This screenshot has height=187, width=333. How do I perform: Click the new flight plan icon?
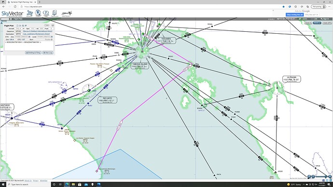pyautogui.click(x=17, y=26)
